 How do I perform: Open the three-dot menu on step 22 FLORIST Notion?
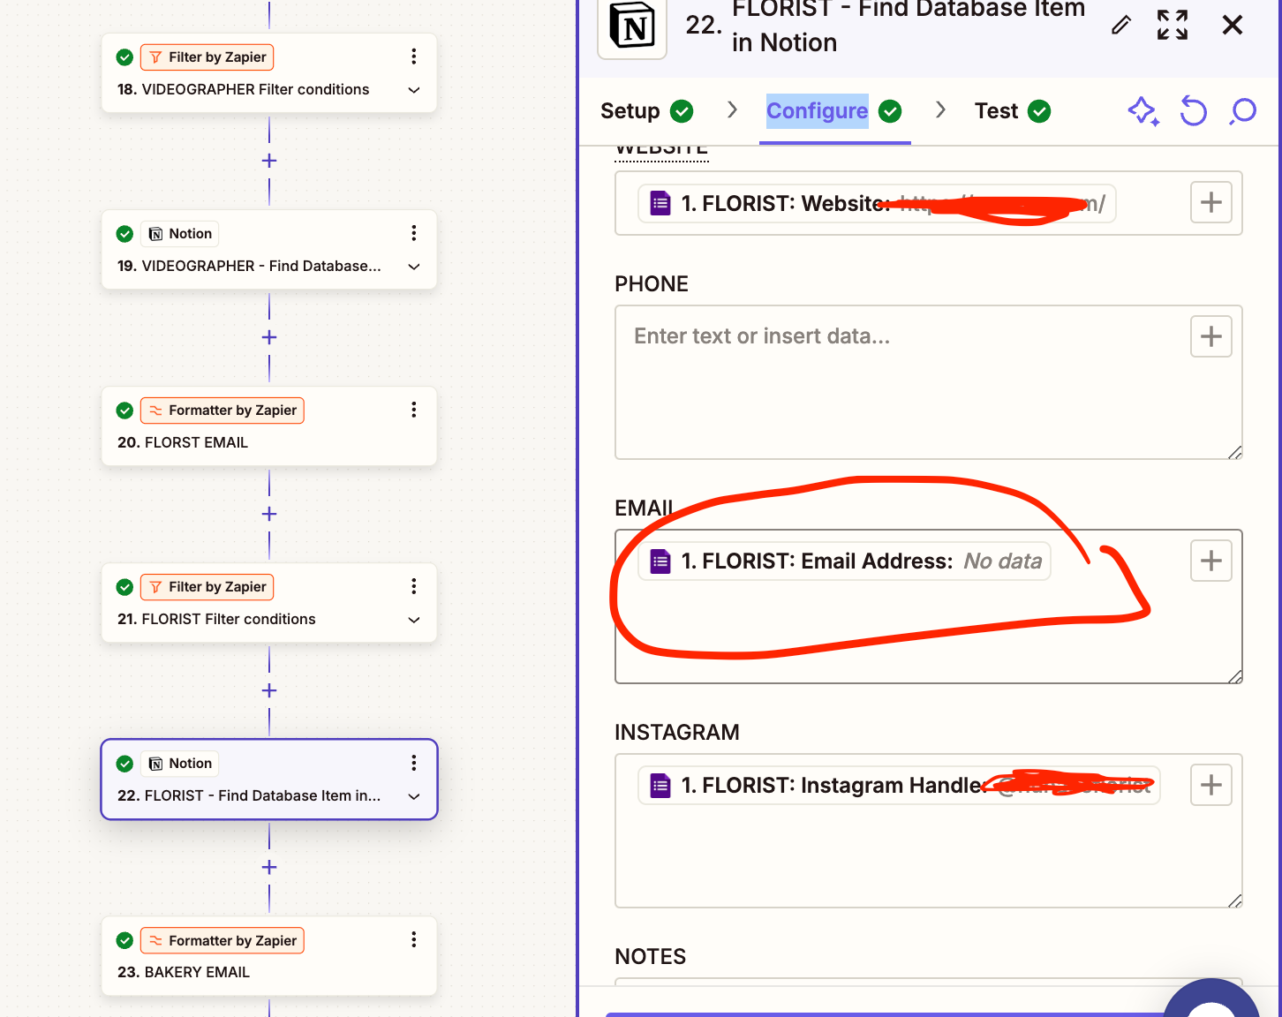pos(413,763)
